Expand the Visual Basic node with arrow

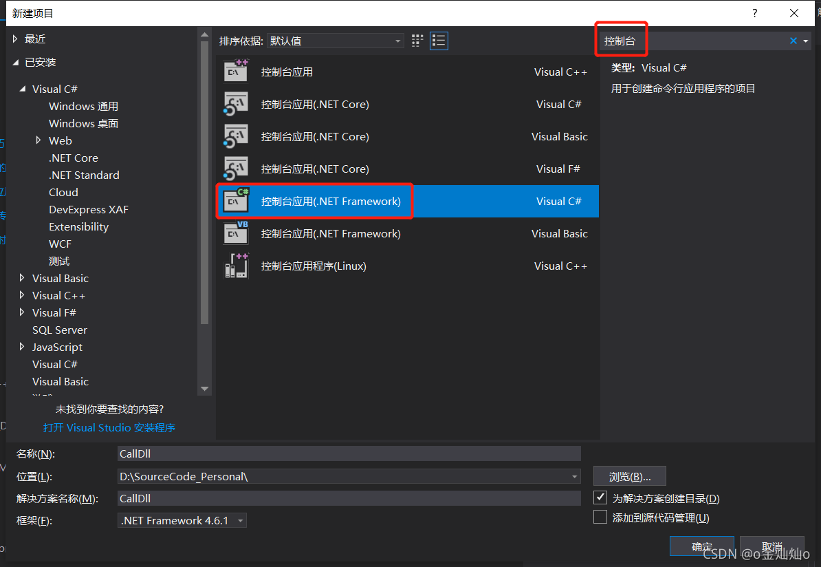point(21,278)
